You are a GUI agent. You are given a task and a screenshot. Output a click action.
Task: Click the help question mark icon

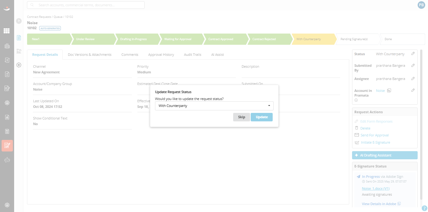pos(424,208)
